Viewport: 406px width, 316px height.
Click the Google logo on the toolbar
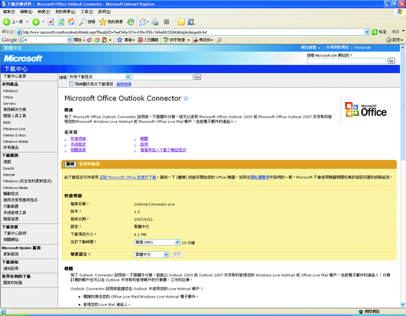pyautogui.click(x=9, y=40)
